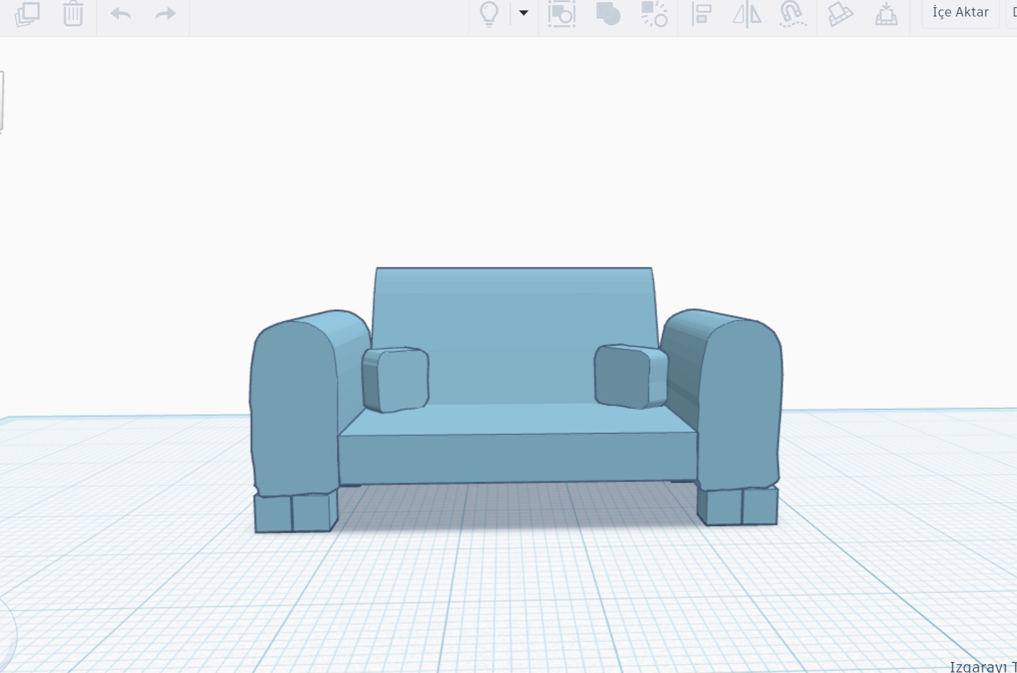Click the Group shapes icon

click(x=562, y=14)
